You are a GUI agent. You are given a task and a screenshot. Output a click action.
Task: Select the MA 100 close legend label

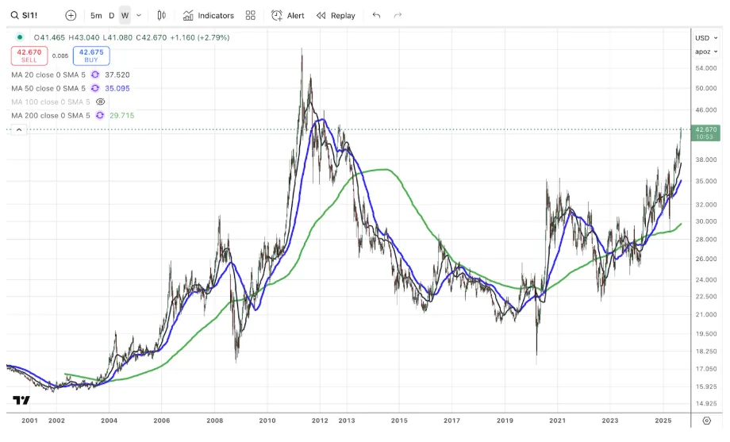point(51,102)
